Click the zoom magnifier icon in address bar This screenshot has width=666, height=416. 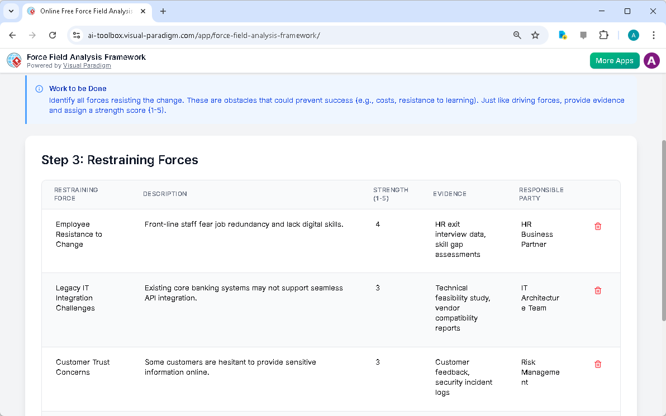tap(517, 35)
